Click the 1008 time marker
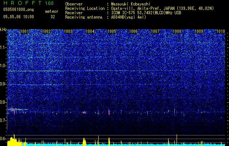 click(x=177, y=31)
